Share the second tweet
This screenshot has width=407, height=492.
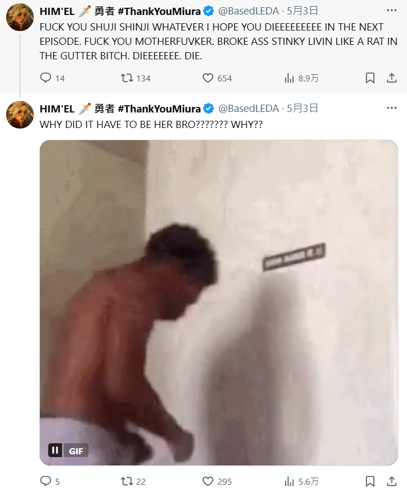click(x=391, y=481)
